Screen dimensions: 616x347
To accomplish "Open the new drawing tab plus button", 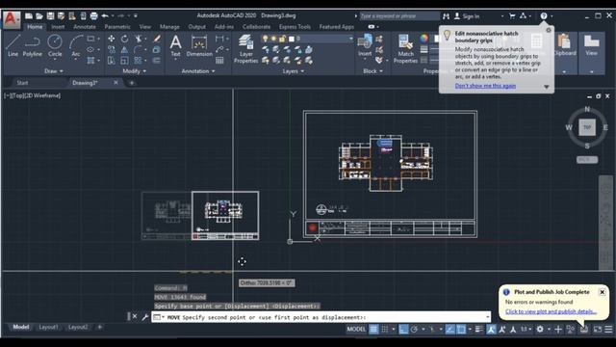I will (132, 83).
